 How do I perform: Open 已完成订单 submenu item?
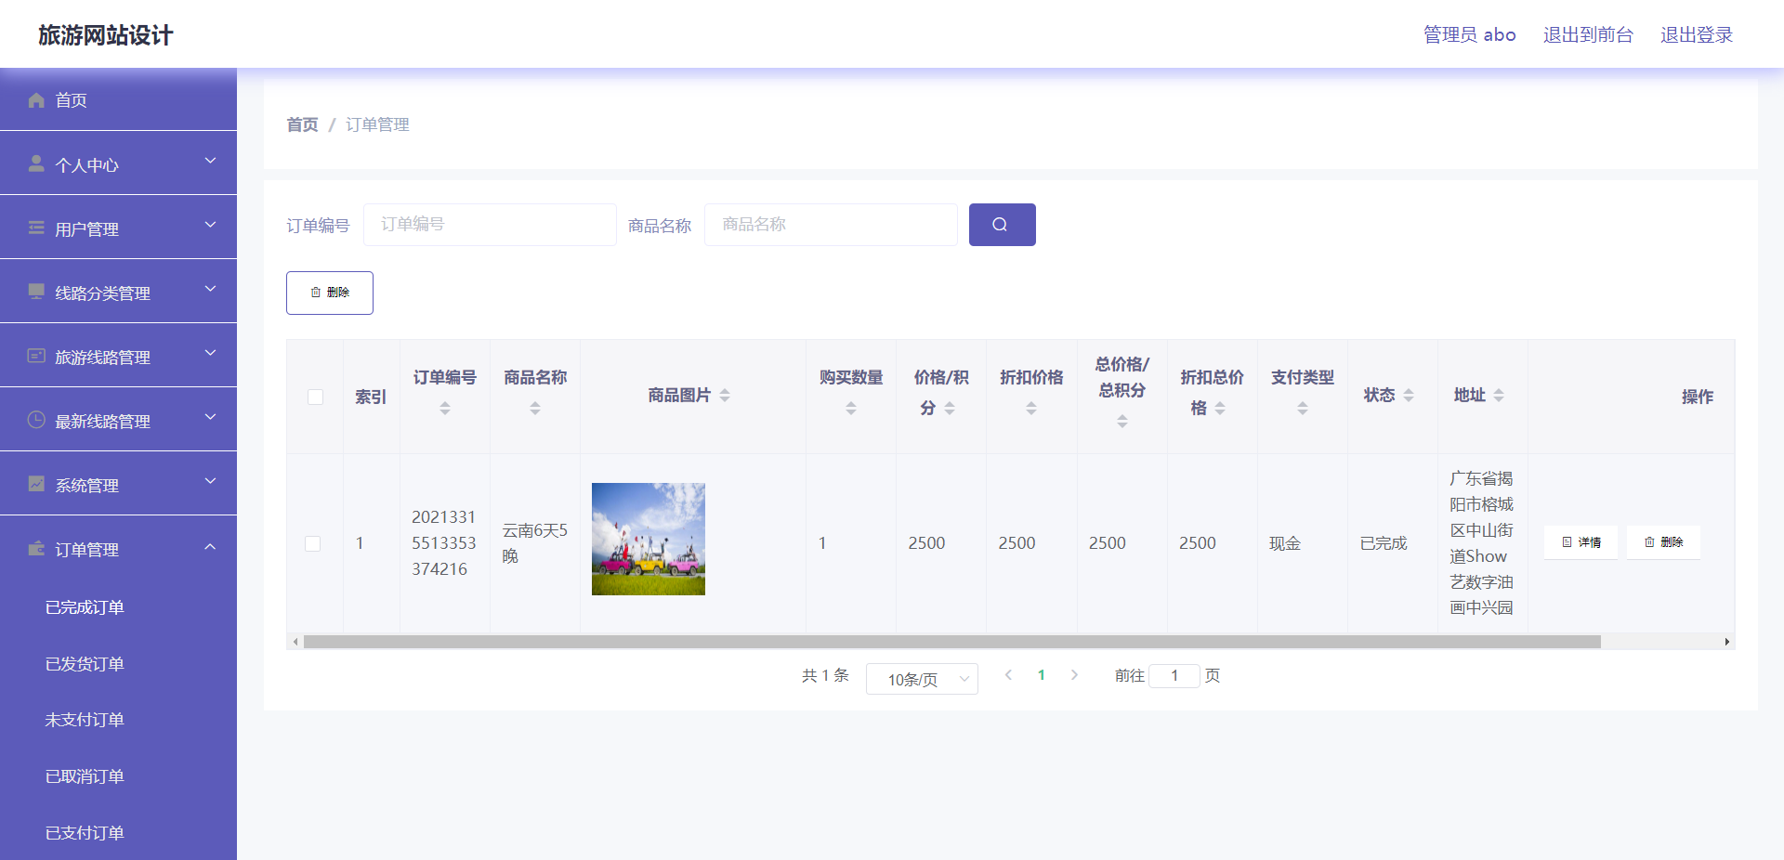point(85,607)
